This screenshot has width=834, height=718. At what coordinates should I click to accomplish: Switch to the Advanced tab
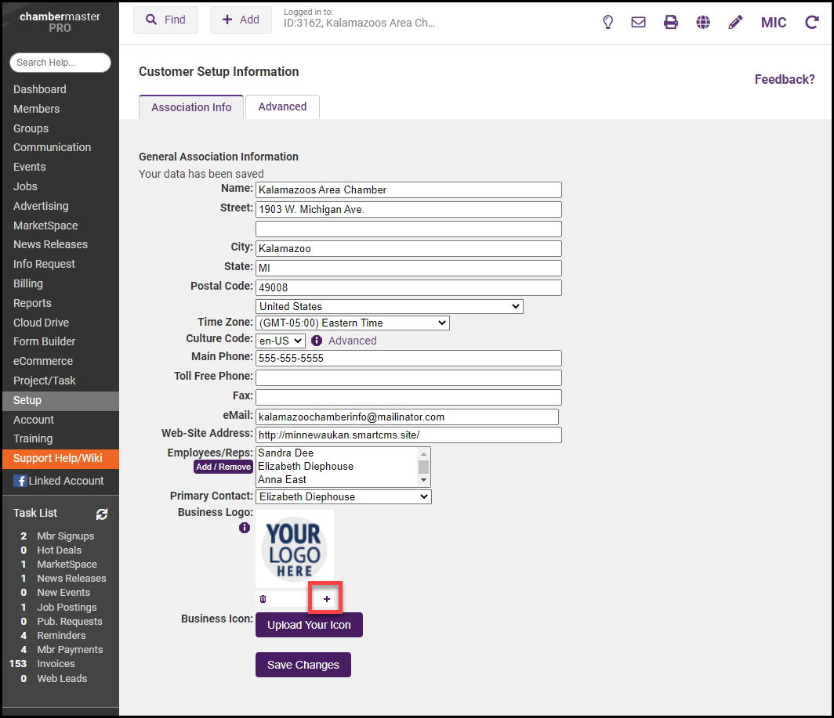pyautogui.click(x=282, y=106)
